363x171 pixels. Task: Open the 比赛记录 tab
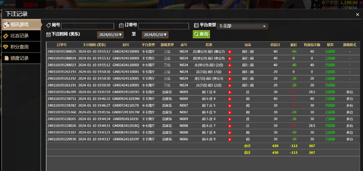click(21, 36)
